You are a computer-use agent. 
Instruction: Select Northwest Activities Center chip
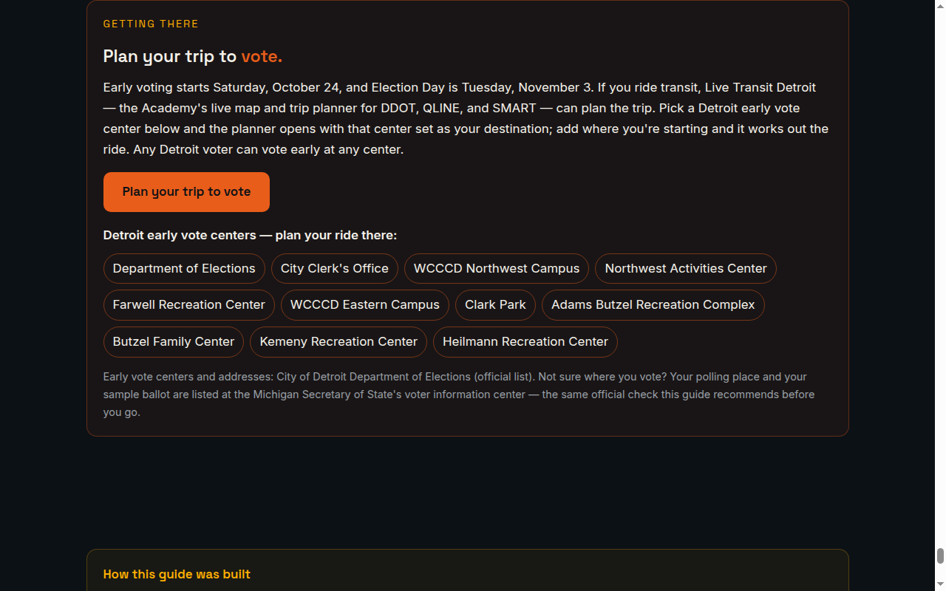click(x=686, y=268)
